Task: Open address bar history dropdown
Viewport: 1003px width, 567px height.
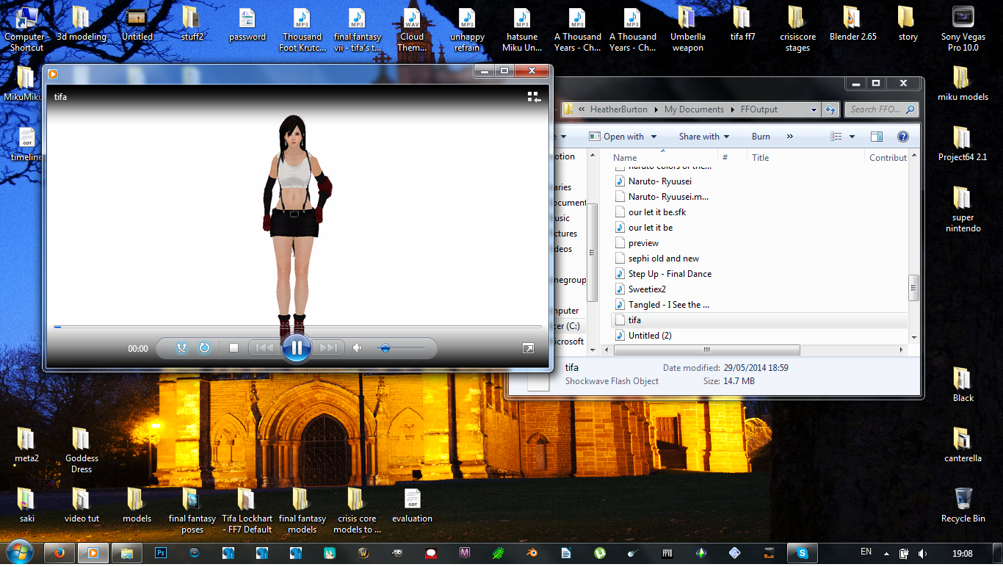Action: pyautogui.click(x=814, y=109)
